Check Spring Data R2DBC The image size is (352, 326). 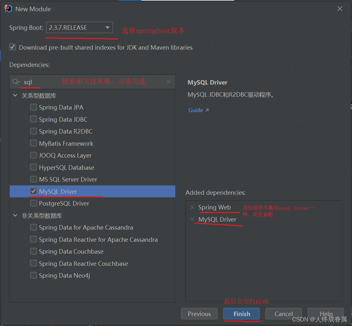[x=34, y=131]
